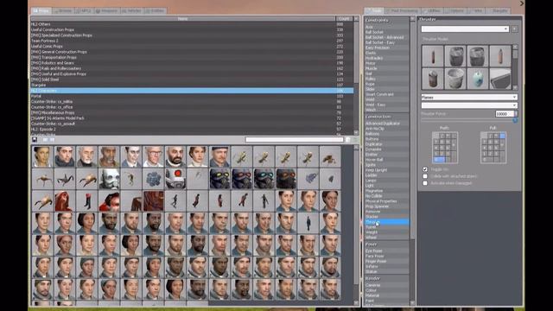Select 'Useful Construction Props' category row
Screen dimensions: 553x311
point(192,29)
